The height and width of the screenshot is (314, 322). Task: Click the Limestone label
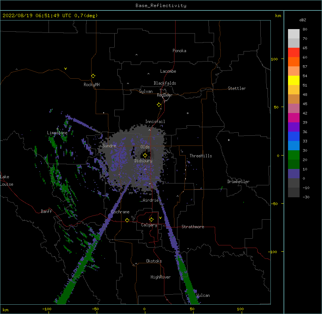point(57,133)
